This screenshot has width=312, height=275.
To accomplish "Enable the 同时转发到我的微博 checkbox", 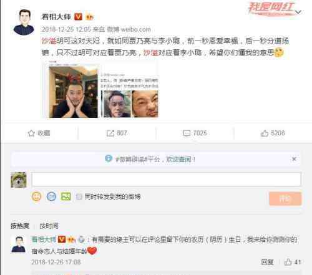I will 79,196.
